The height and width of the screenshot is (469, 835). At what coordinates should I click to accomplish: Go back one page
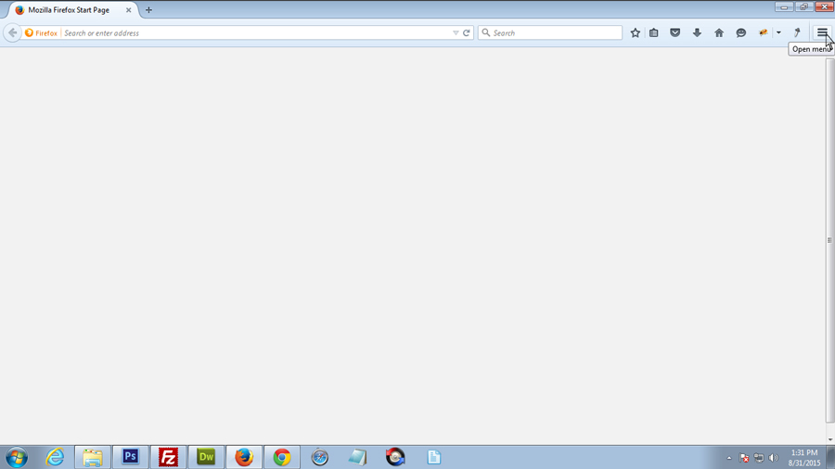[12, 33]
